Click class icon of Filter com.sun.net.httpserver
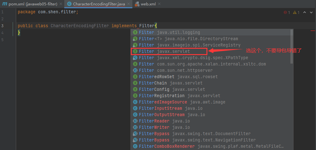 pos(135,71)
